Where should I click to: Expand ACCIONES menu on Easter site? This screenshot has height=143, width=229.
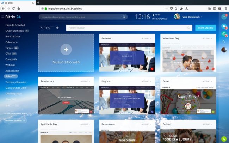[208, 81]
